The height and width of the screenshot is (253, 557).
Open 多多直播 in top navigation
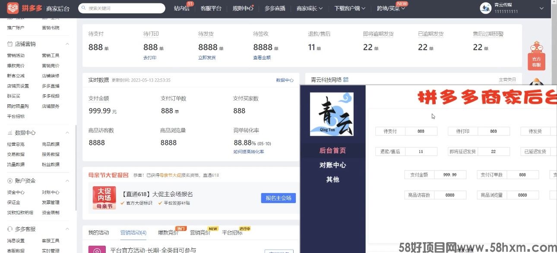pyautogui.click(x=275, y=8)
